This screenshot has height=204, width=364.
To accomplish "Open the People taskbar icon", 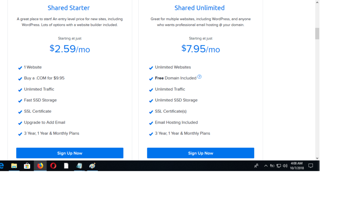I will point(256,166).
